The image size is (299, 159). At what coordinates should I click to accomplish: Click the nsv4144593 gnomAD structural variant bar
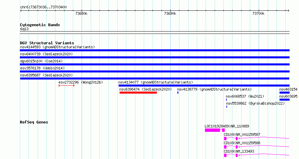[x=155, y=50]
